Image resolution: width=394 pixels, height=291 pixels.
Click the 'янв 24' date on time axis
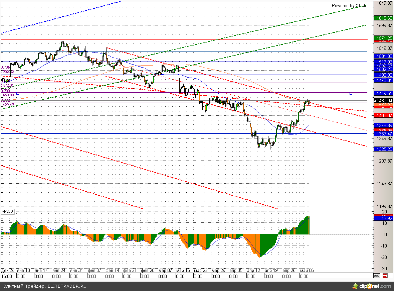[x=59, y=270]
